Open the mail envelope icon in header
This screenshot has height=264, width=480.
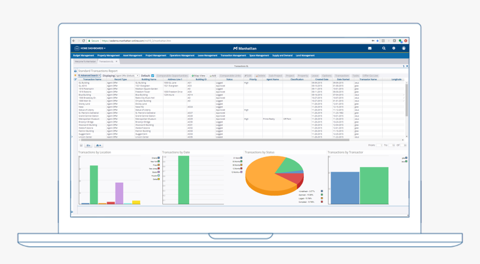369,48
